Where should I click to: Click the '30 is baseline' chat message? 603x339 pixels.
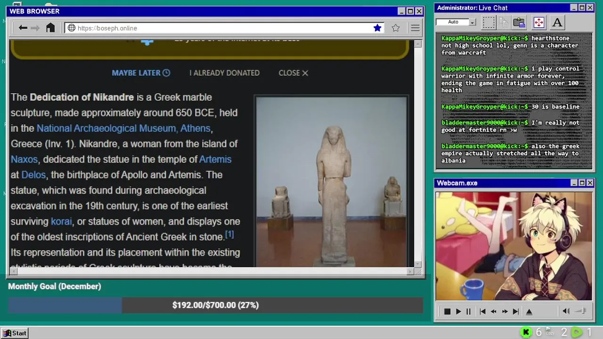(555, 107)
